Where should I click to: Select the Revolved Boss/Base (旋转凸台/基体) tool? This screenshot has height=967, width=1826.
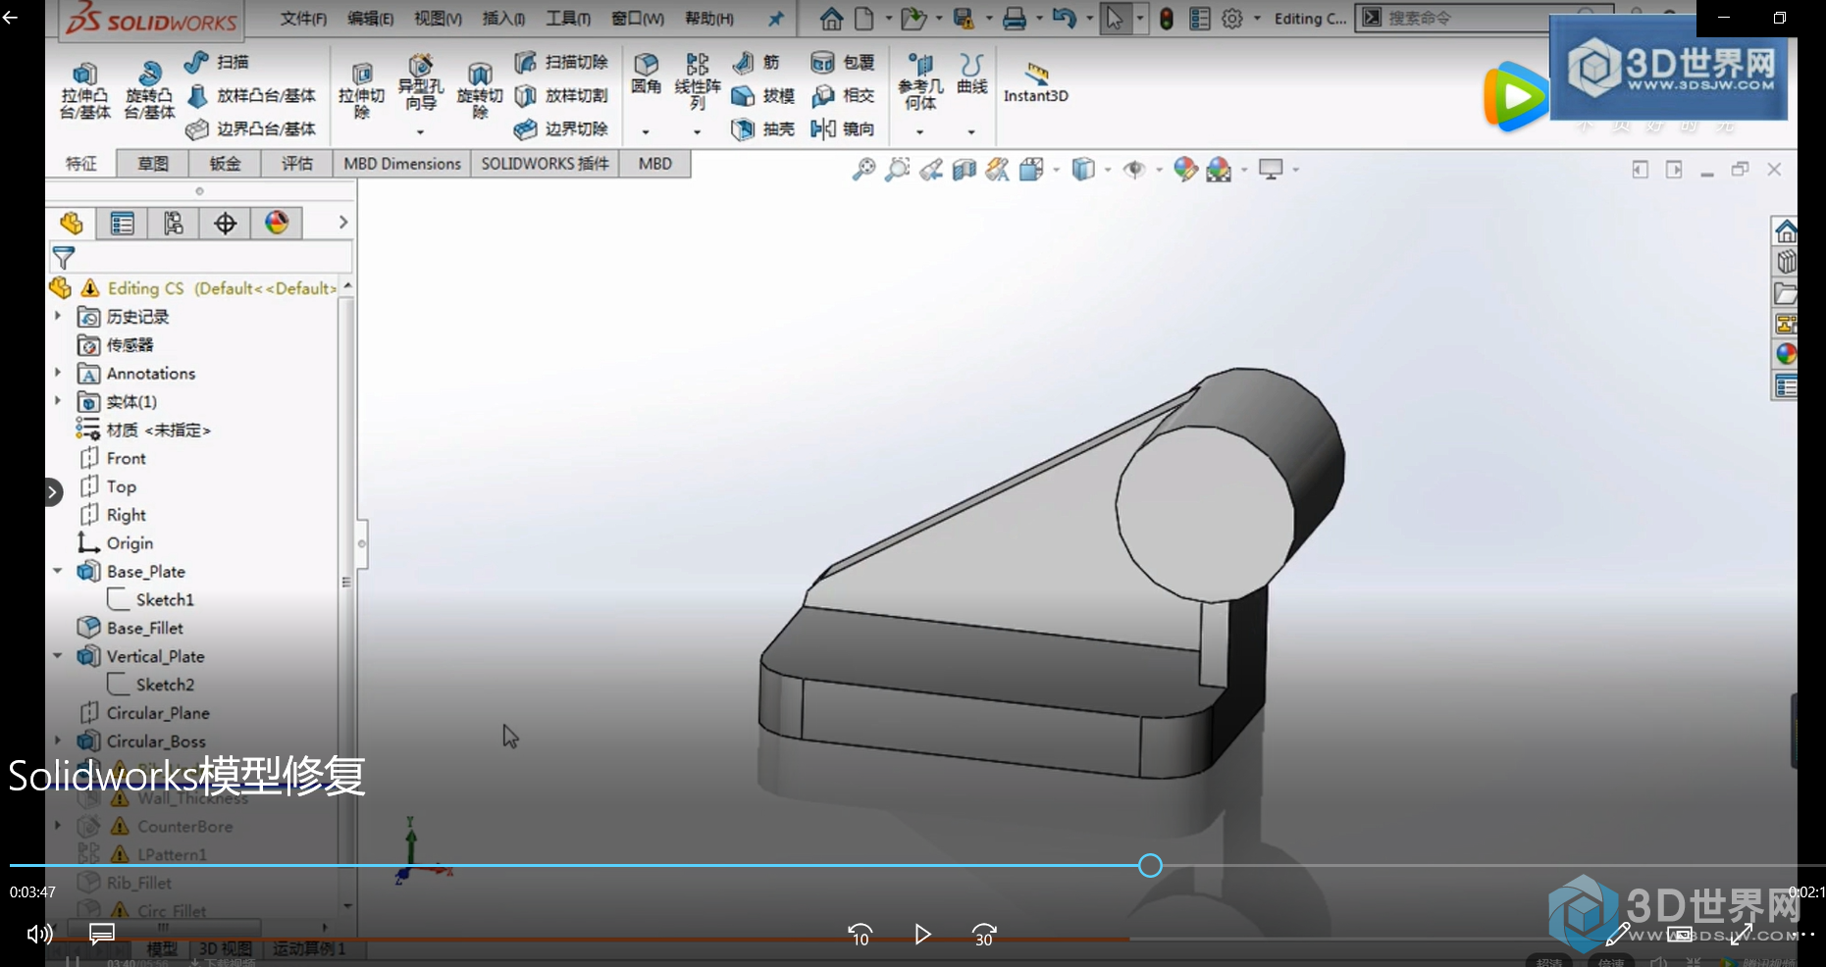click(149, 90)
